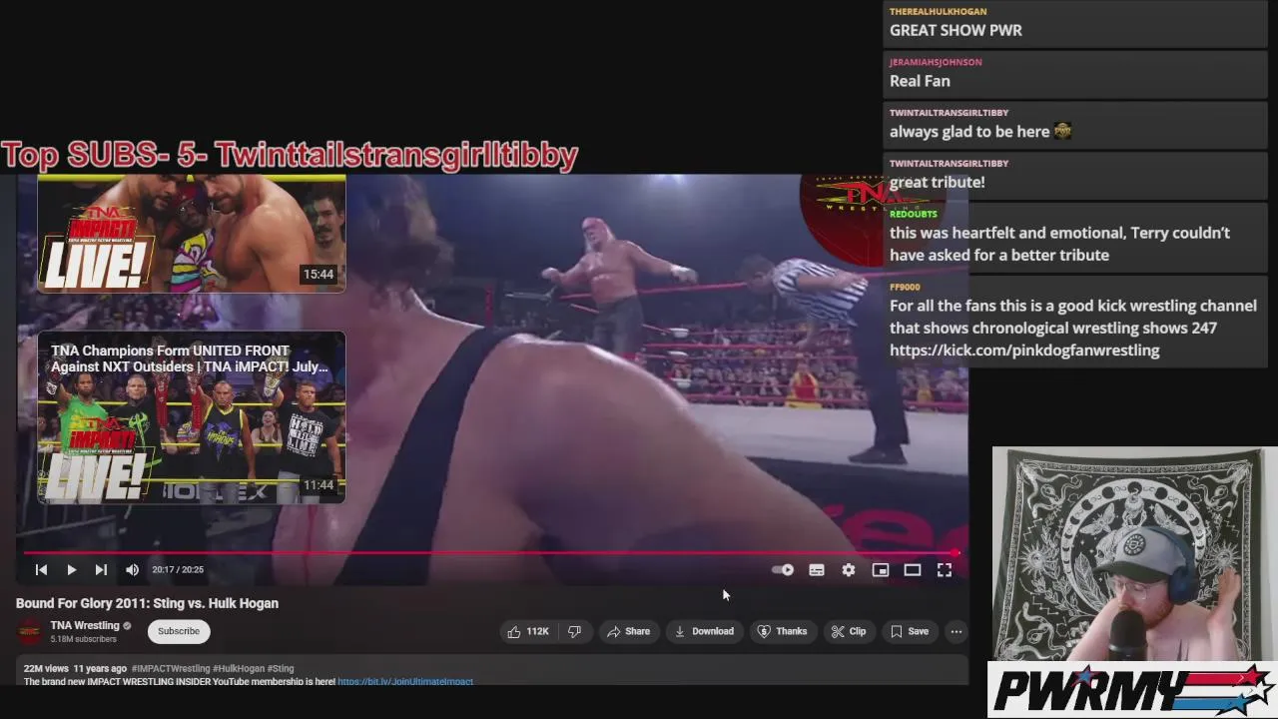Click the webcam overlay of the streamer
Viewport: 1278px width, 719px height.
1134,554
